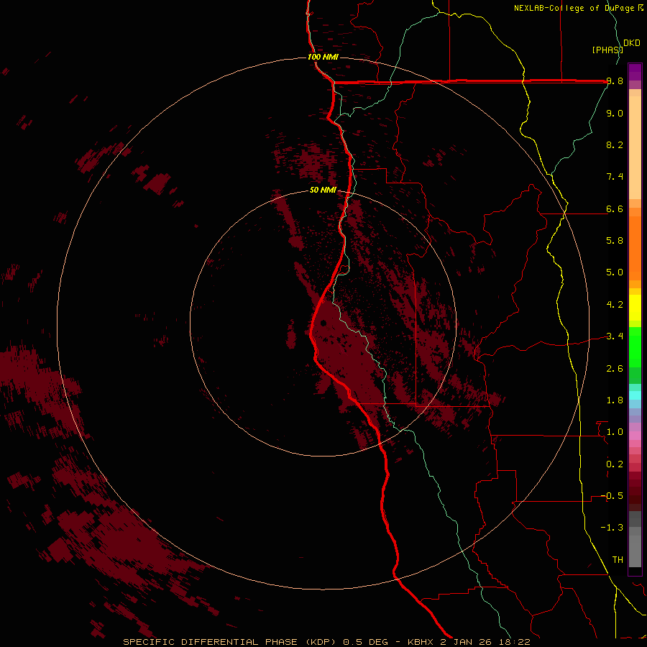Click the 1.8 color scale value
The height and width of the screenshot is (647, 647).
point(615,400)
